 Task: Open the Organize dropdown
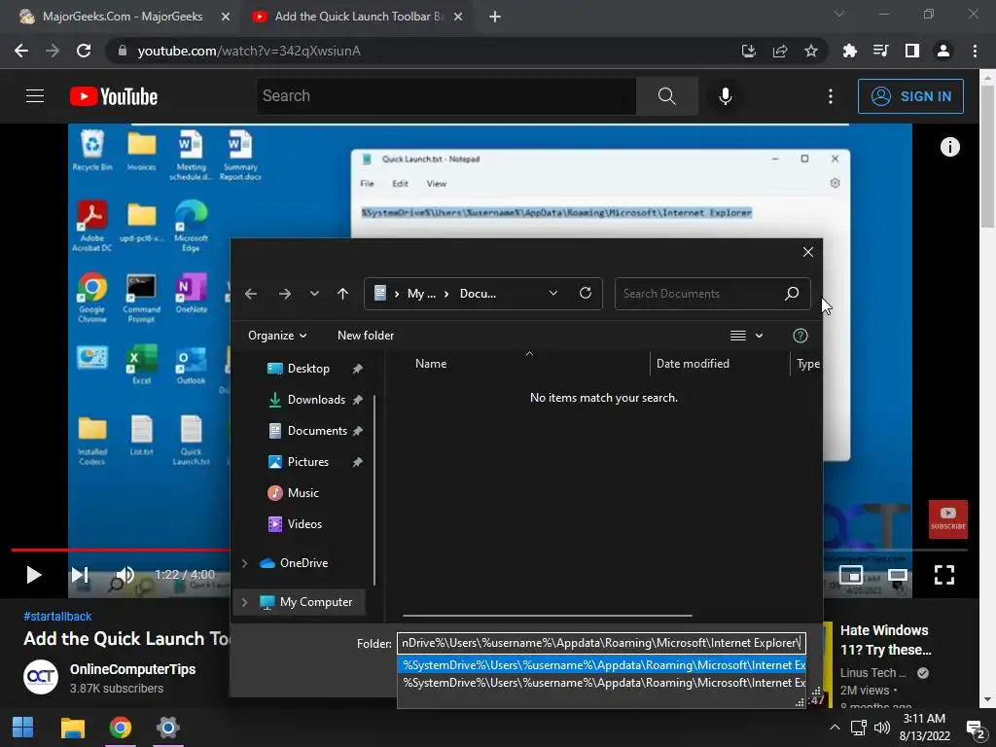click(x=277, y=336)
